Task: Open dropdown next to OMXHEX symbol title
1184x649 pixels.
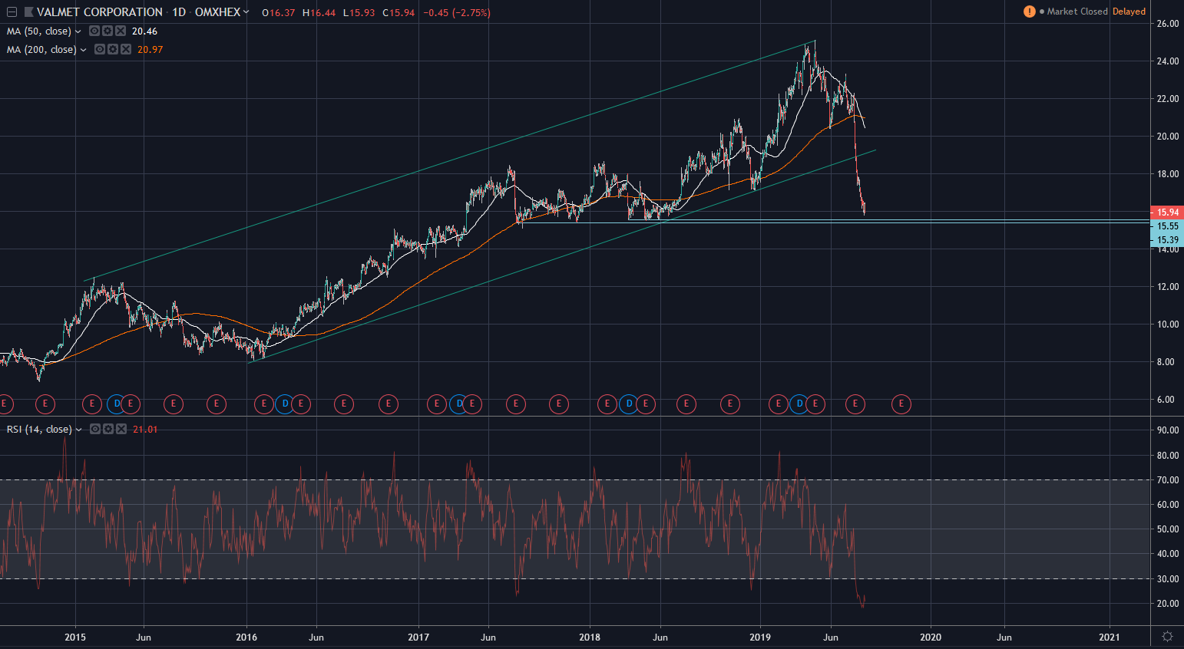Action: tap(246, 12)
